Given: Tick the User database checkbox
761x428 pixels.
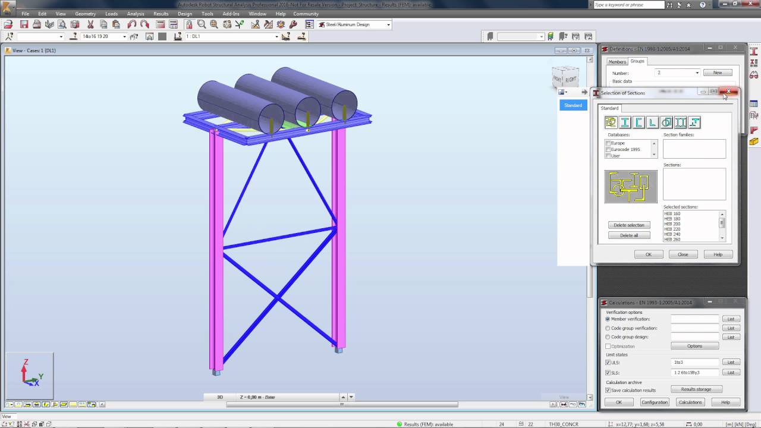Looking at the screenshot, I should coord(608,155).
